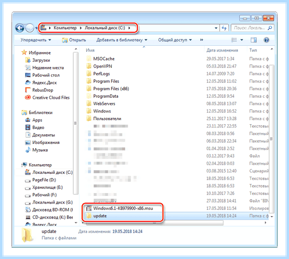The image size is (289, 259).
Task: Select the Пользователи folder icon
Action: 89,118
